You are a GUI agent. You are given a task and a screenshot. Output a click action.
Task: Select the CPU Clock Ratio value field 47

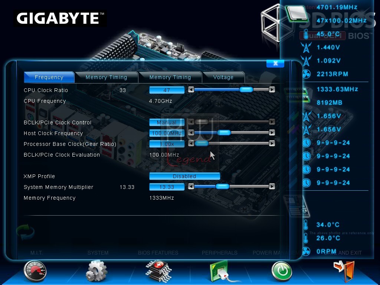[x=167, y=90]
